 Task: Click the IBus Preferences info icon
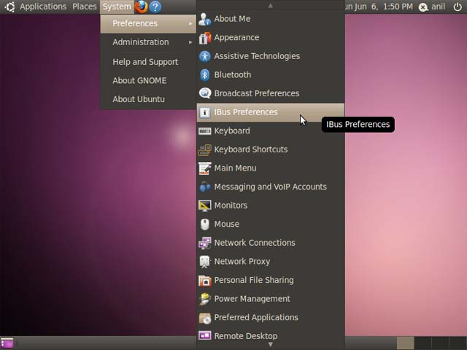[205, 112]
